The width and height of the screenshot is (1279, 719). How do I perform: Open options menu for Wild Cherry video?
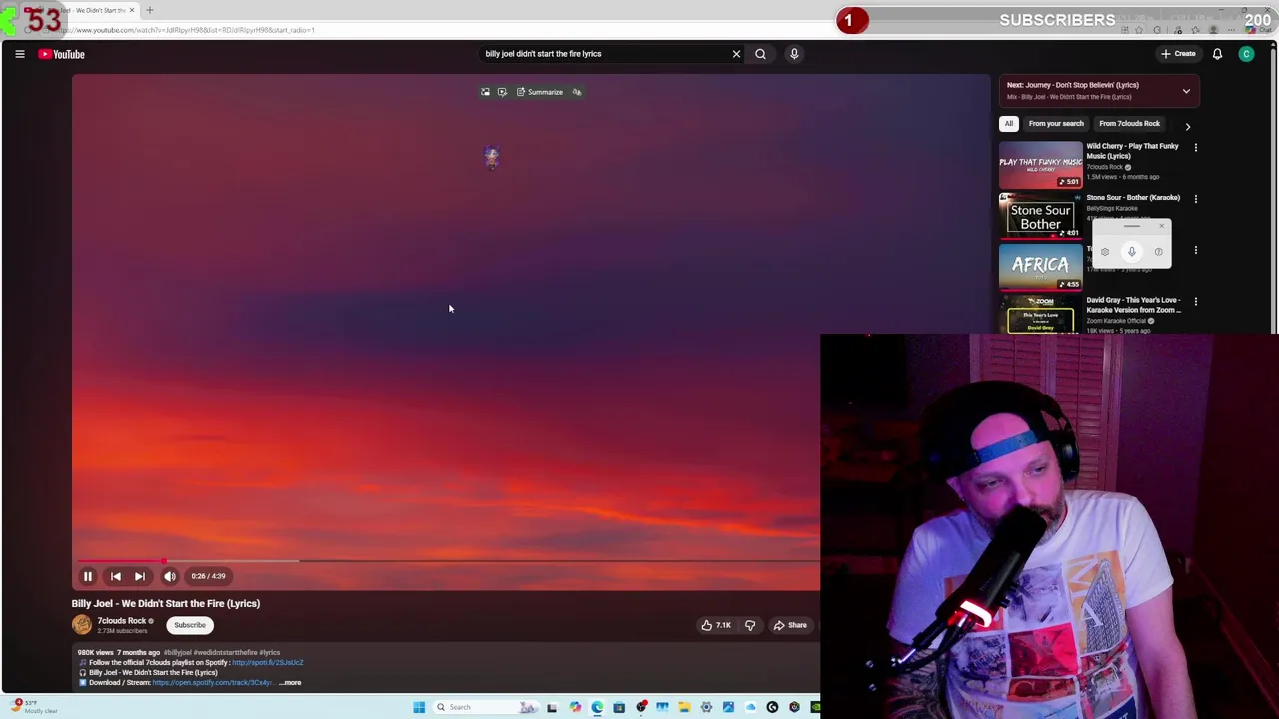coord(1195,148)
